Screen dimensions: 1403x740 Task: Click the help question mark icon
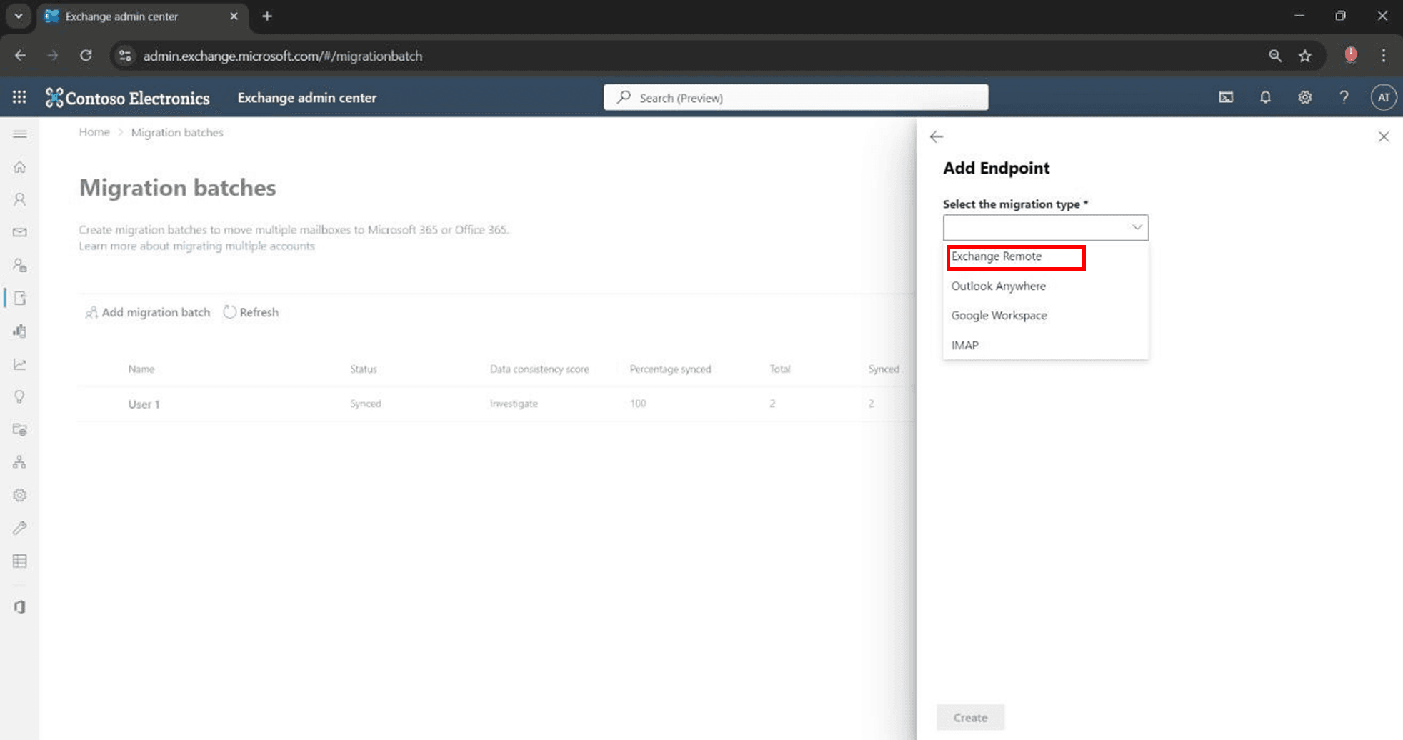[1344, 97]
